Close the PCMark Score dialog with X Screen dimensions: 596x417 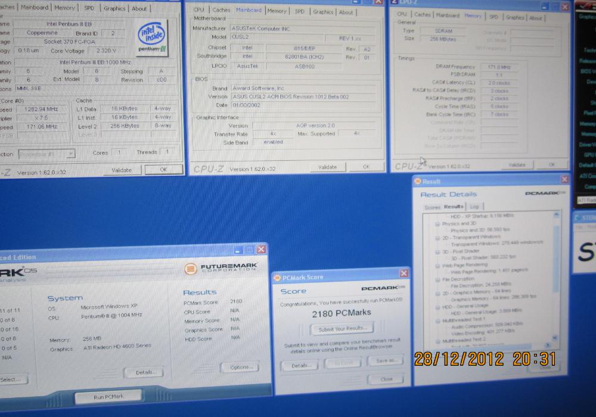coord(403,273)
